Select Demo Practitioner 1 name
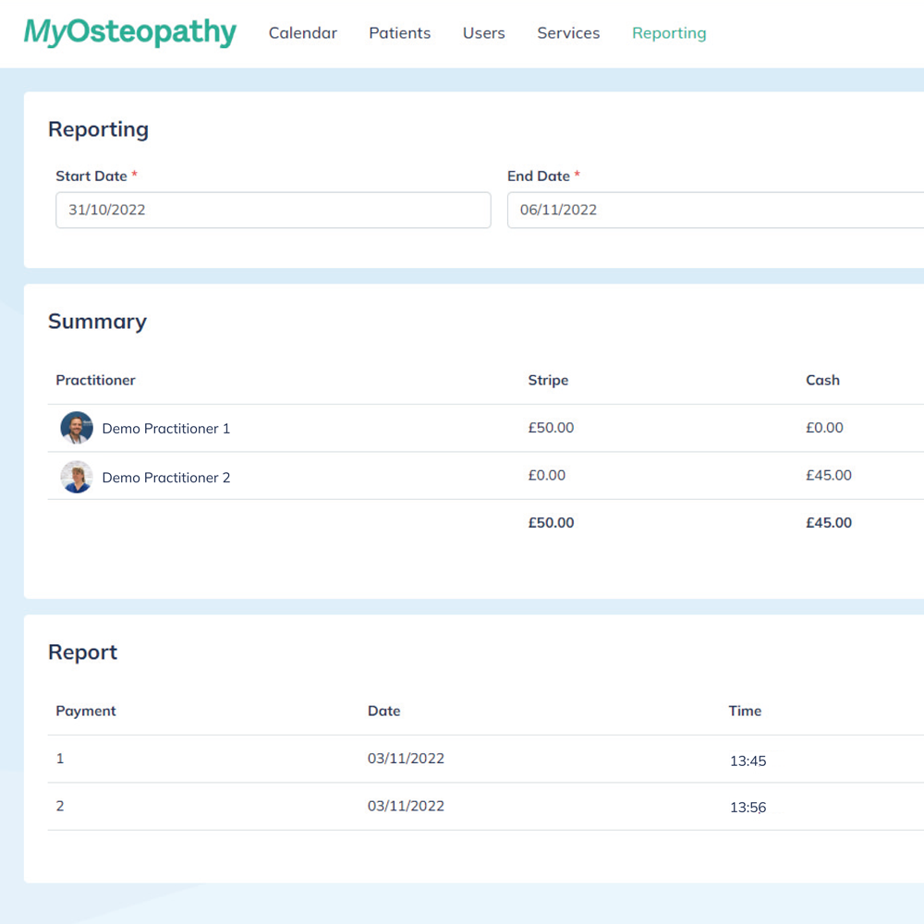 click(166, 429)
